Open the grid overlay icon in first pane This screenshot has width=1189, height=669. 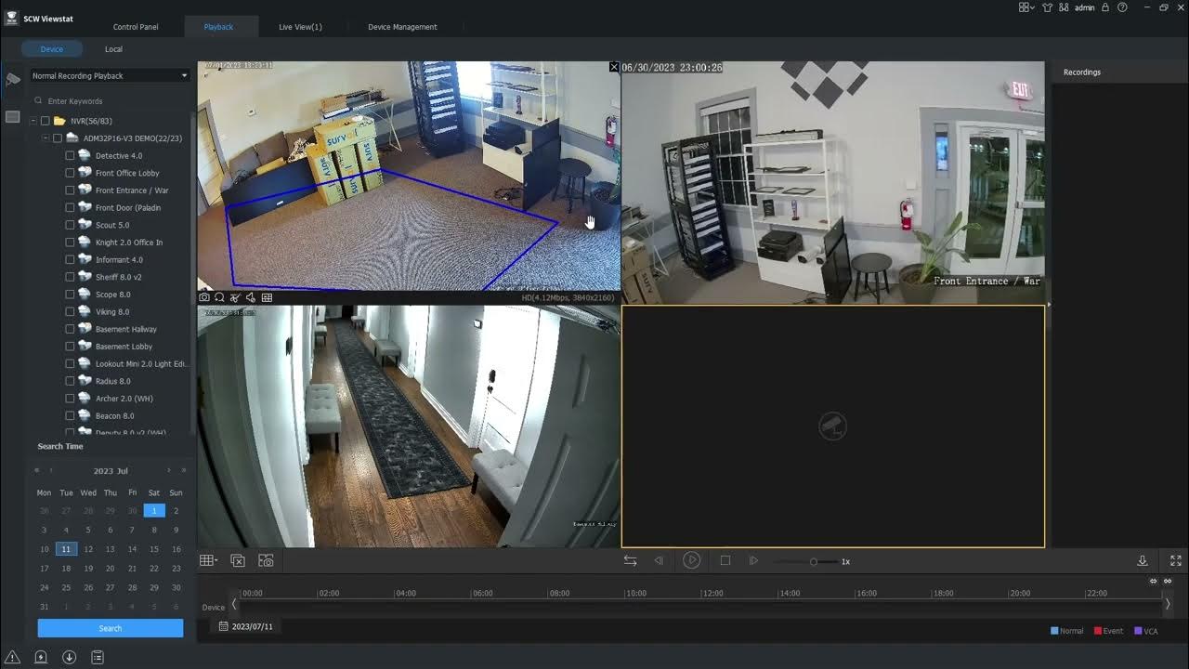[x=267, y=297]
